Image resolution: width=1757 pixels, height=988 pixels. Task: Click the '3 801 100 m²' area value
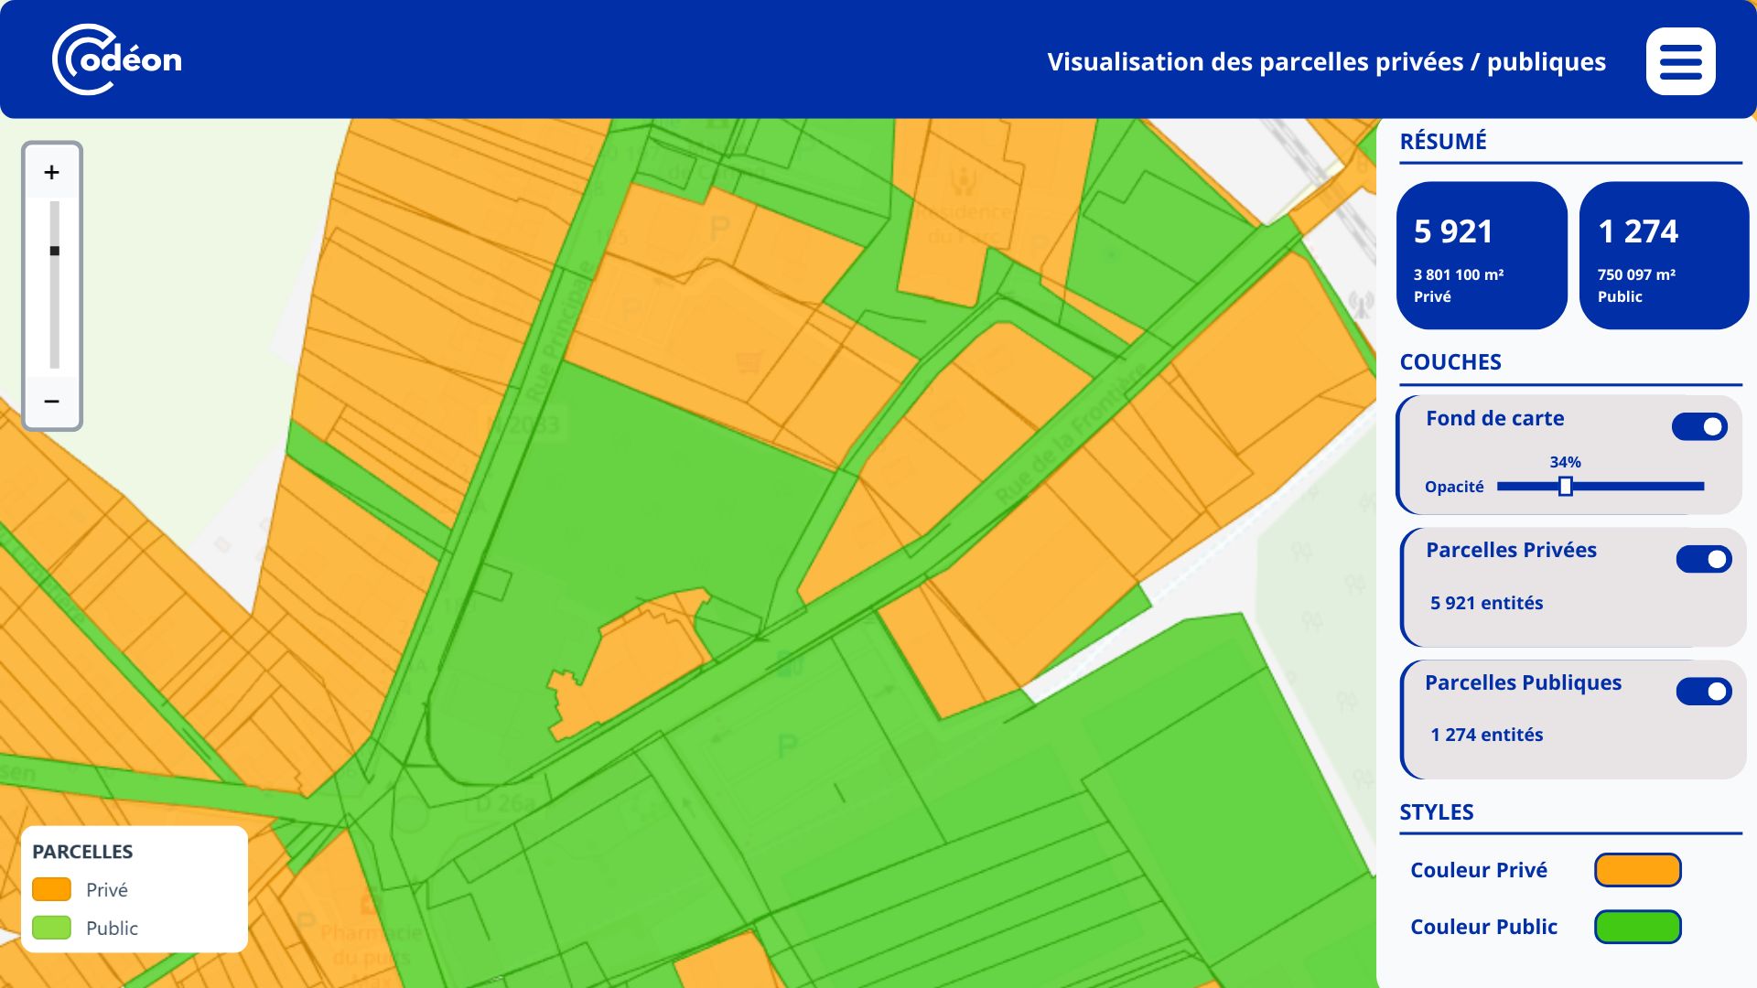(x=1459, y=274)
